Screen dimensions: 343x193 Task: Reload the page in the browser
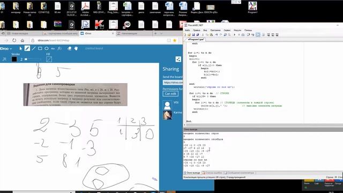14,41
